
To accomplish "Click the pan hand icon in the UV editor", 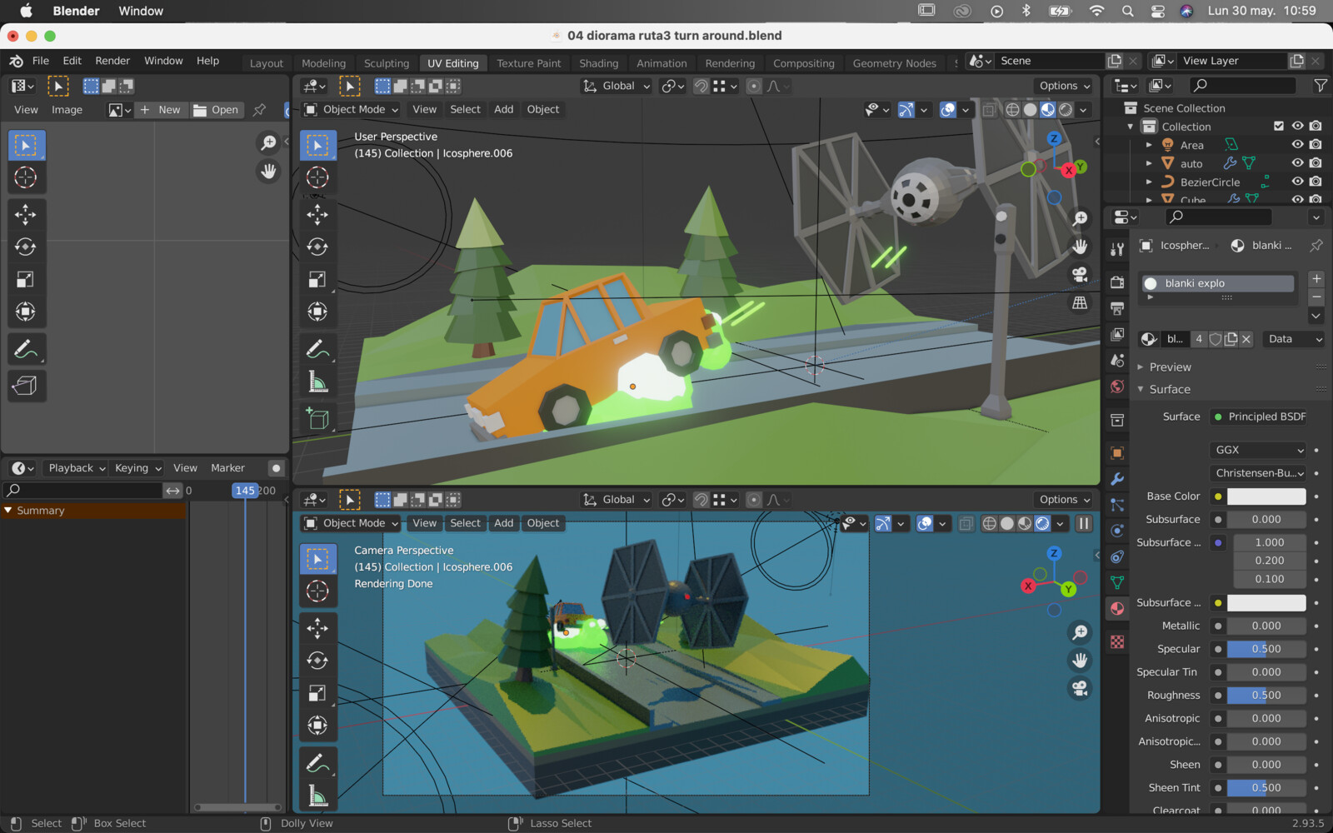I will point(268,172).
